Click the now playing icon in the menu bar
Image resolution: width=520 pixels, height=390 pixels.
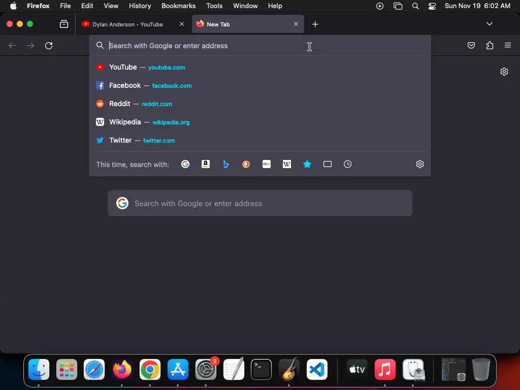380,6
